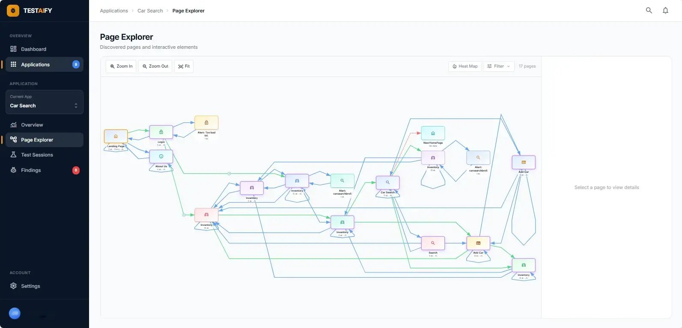Image resolution: width=682 pixels, height=328 pixels.
Task: Click the Applications count badge
Action: (x=76, y=65)
